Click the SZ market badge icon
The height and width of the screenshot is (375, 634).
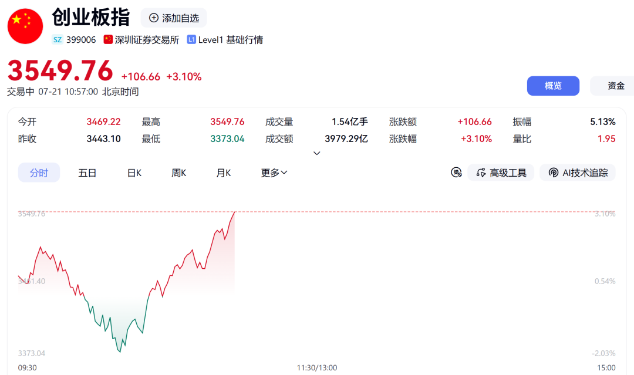[x=58, y=39]
